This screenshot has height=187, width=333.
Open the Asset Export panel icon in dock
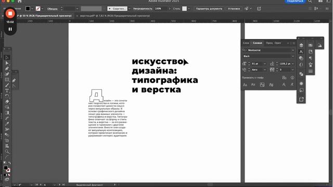(301, 99)
